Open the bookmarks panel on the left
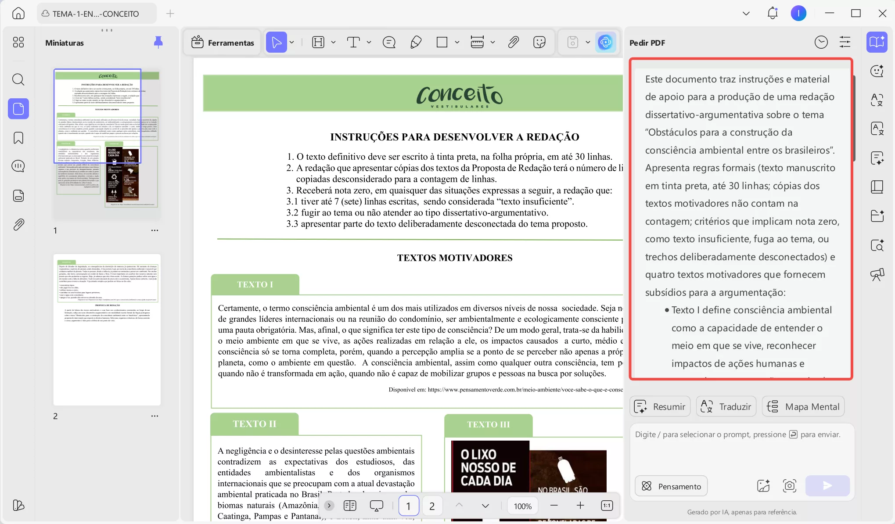Image resolution: width=895 pixels, height=524 pixels. coord(18,138)
